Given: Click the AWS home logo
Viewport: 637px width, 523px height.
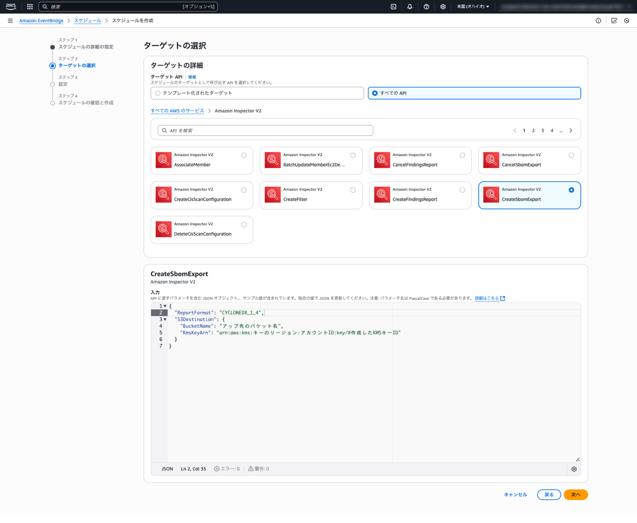Looking at the screenshot, I should click(x=10, y=6).
